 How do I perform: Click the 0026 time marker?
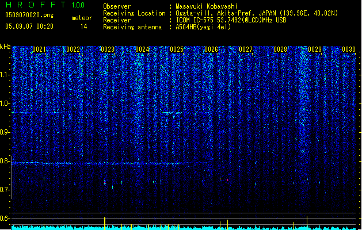[211, 49]
